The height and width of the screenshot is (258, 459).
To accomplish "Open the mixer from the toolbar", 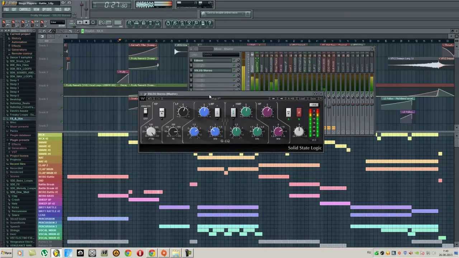I will tap(157, 23).
